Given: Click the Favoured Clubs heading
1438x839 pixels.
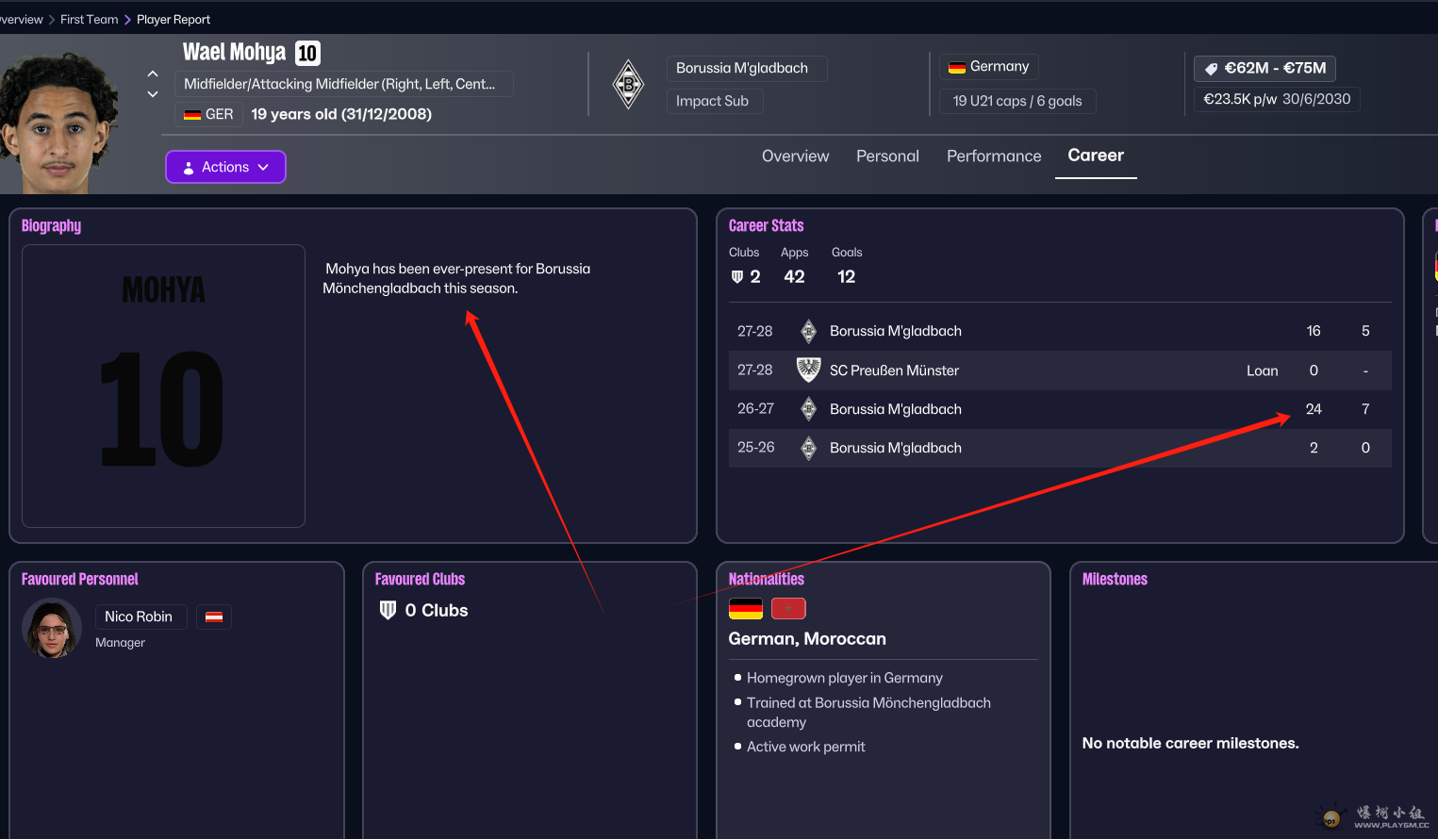Looking at the screenshot, I should pyautogui.click(x=420, y=579).
